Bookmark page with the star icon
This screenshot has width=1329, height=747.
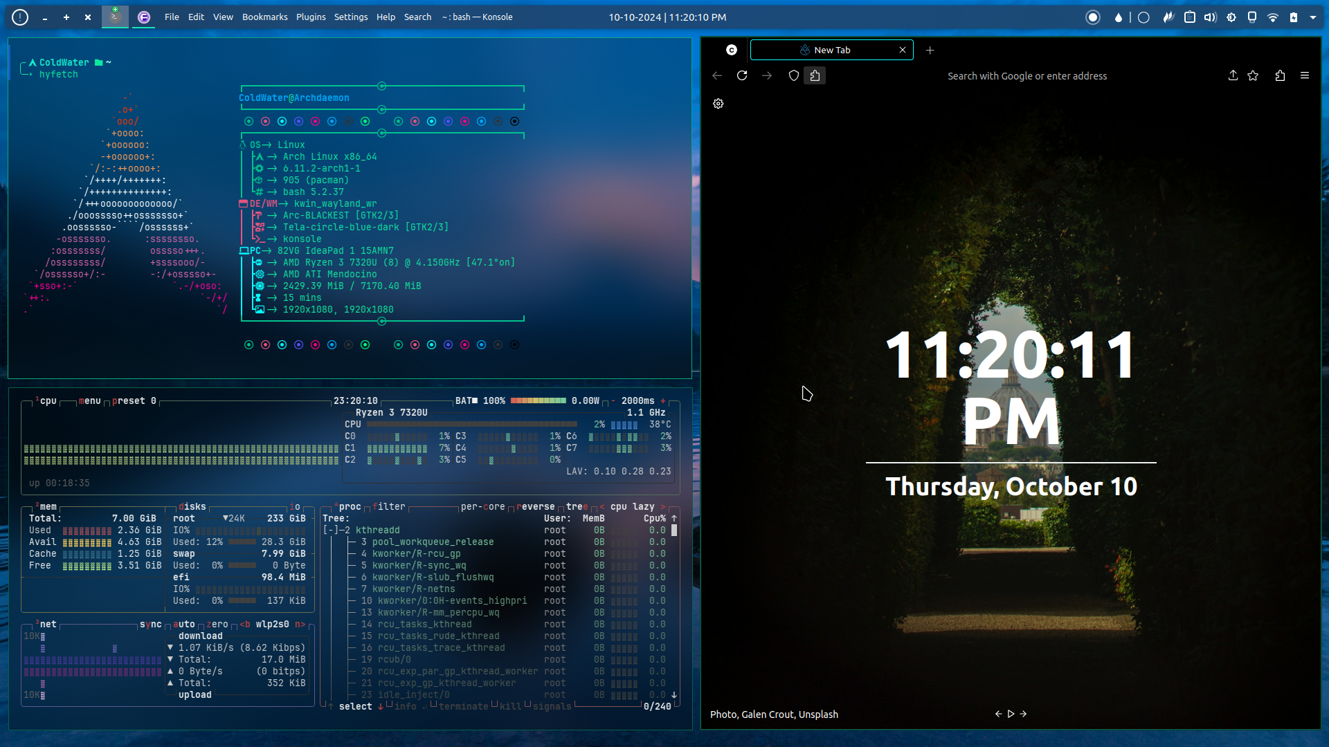pyautogui.click(x=1253, y=75)
